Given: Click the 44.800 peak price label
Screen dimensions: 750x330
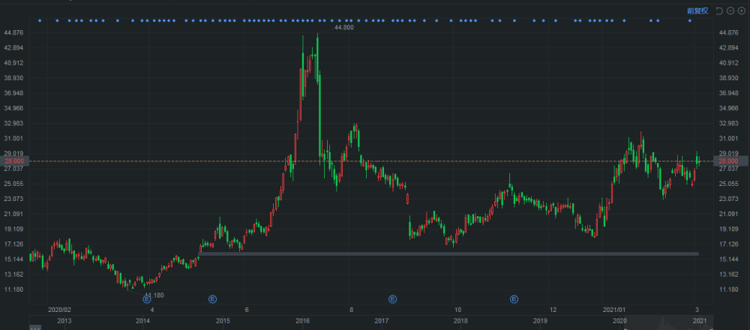Looking at the screenshot, I should tap(343, 28).
